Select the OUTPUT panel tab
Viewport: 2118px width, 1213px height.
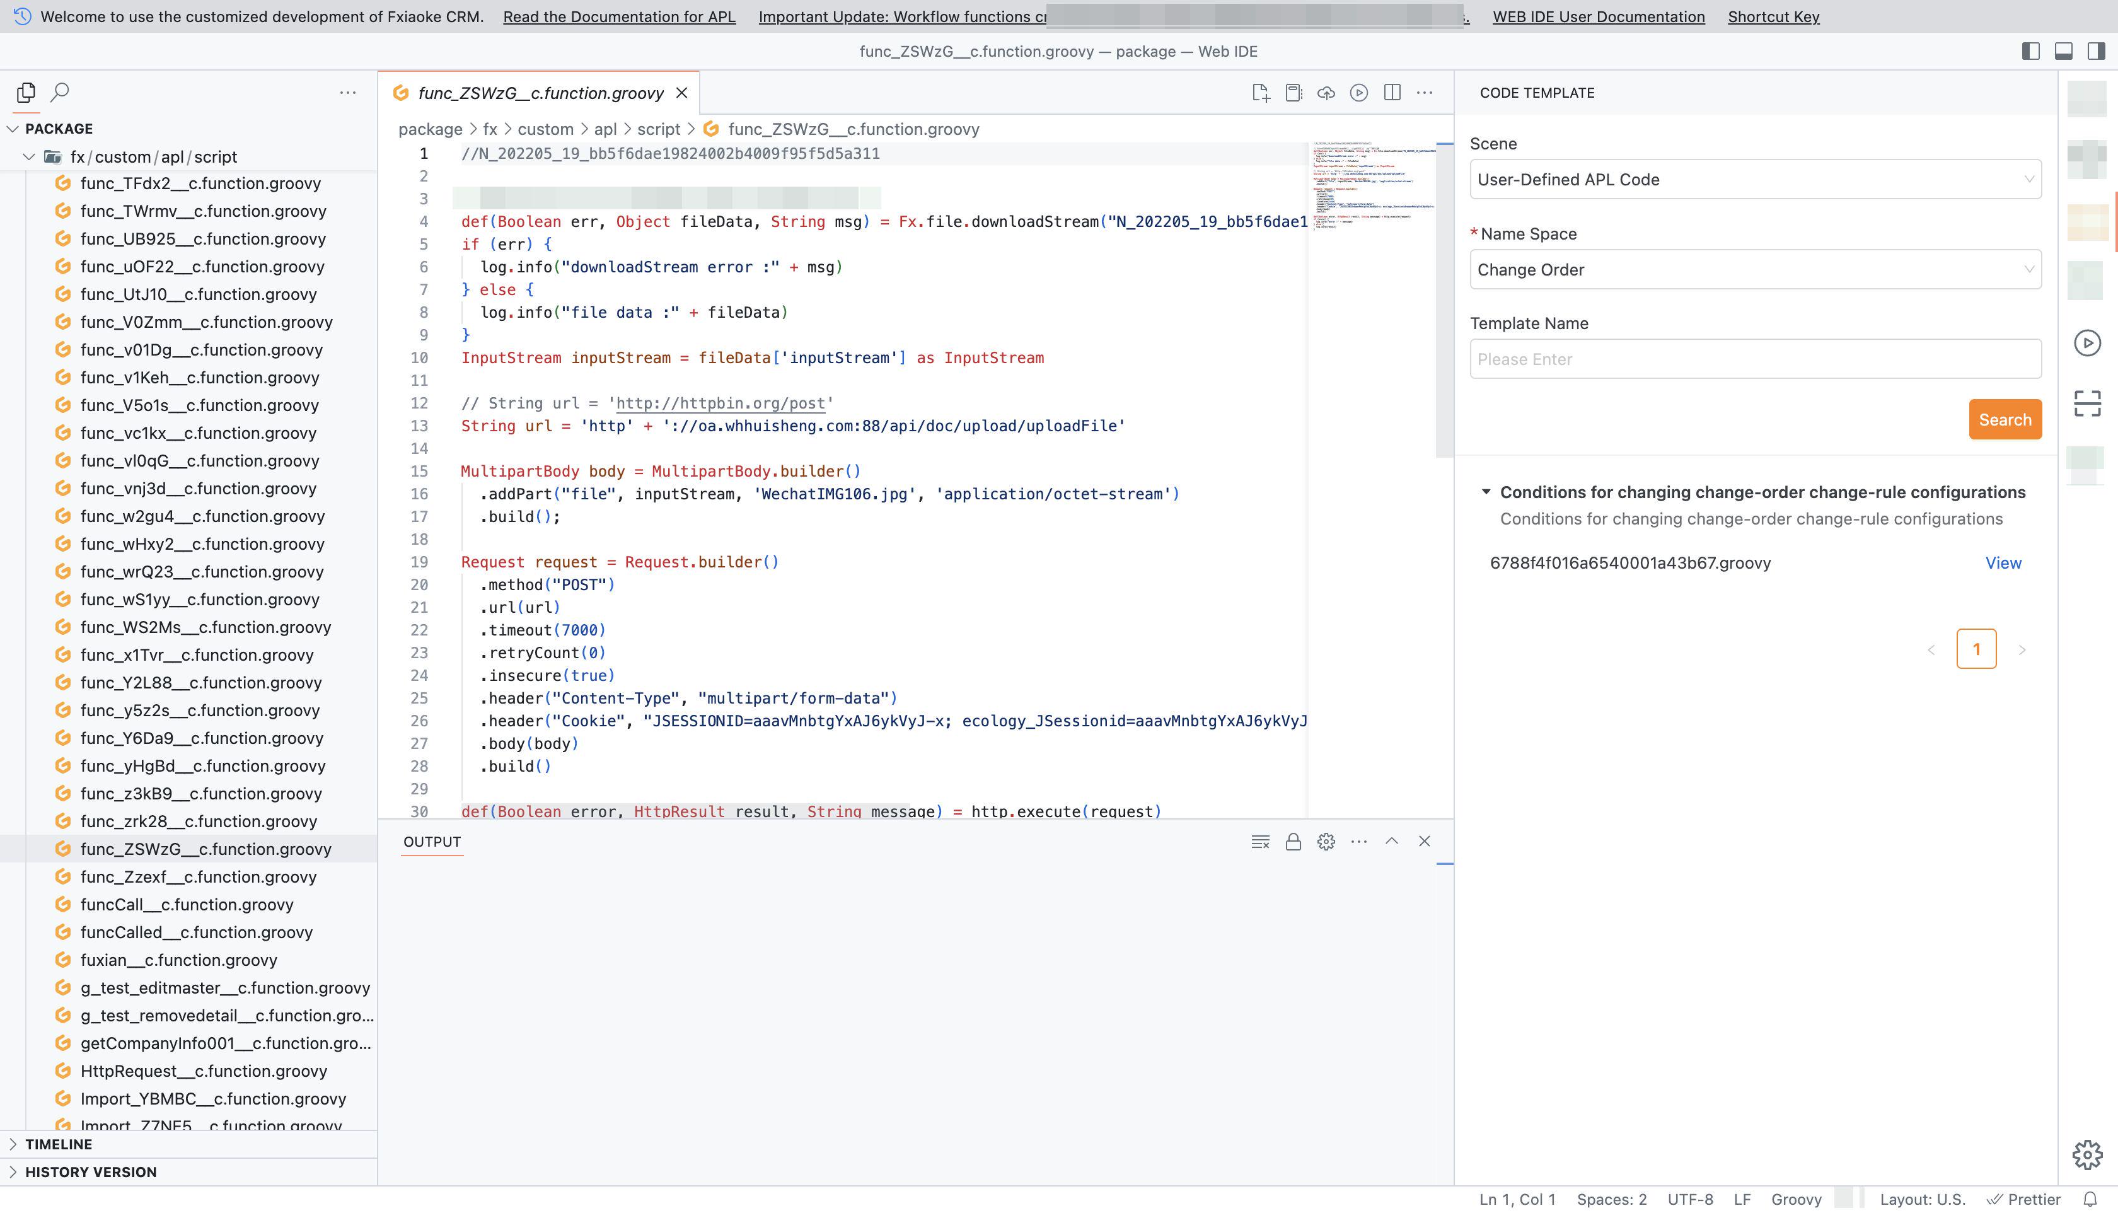(431, 842)
